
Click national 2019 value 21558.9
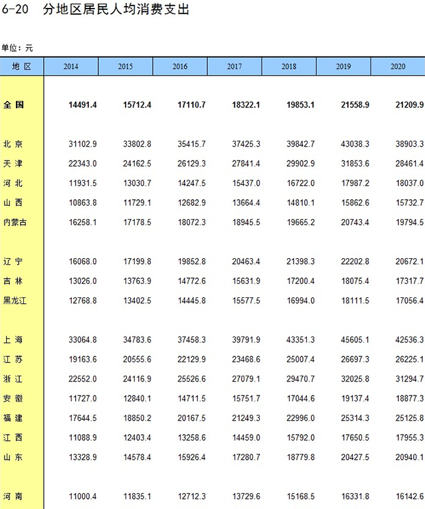pyautogui.click(x=355, y=105)
